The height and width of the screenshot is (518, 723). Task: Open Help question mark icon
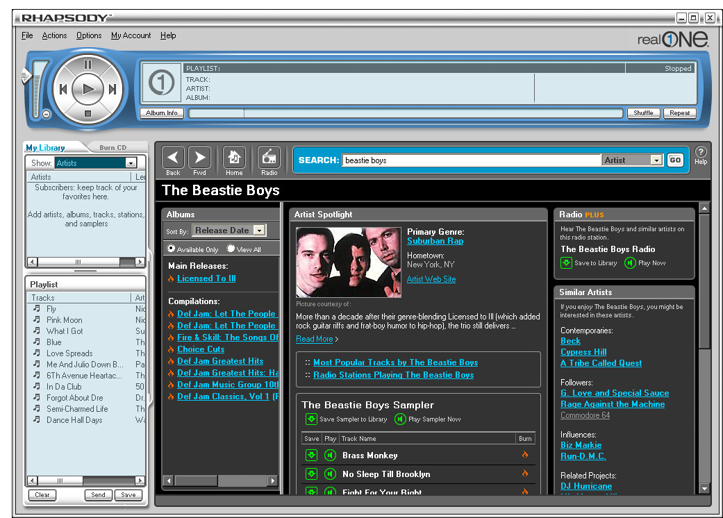pyautogui.click(x=700, y=152)
